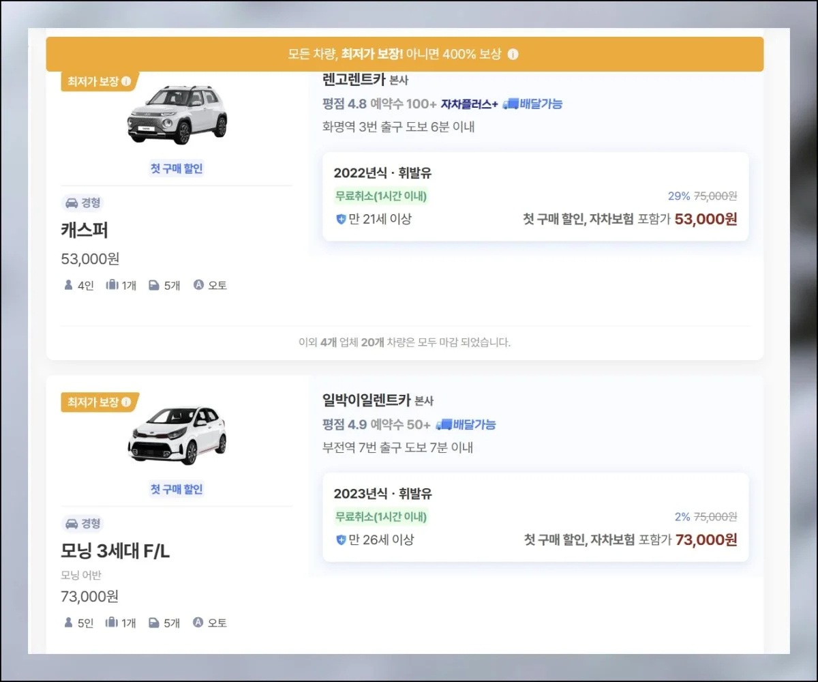Click the info icon in the orange 최저가 보장 banner
The height and width of the screenshot is (682, 818).
click(x=513, y=54)
